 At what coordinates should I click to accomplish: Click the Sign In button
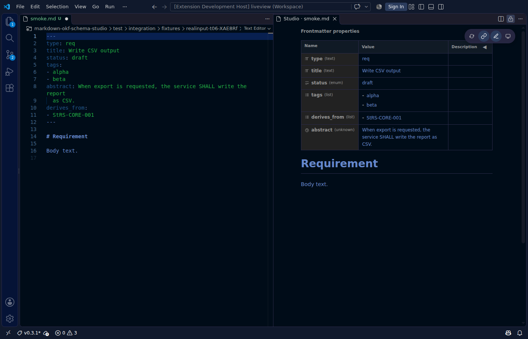(x=396, y=7)
